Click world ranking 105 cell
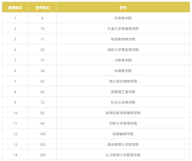The width and height of the screenshot is (192, 161). (x=43, y=155)
